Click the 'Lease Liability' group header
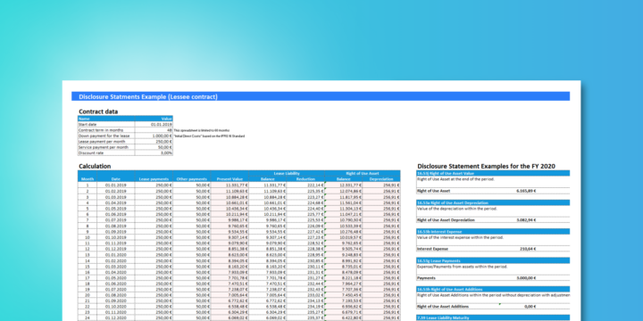Screen dimensions: 643x321 point(287,174)
